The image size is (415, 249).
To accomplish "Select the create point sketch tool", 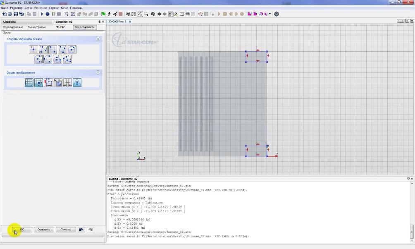I will (x=33, y=50).
